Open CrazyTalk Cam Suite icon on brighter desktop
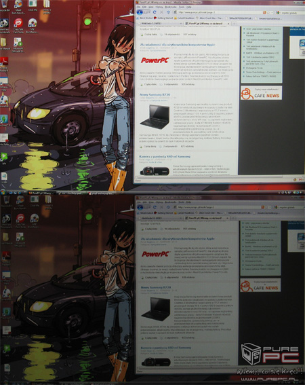The height and width of the screenshot is (385, 305). click(x=18, y=26)
